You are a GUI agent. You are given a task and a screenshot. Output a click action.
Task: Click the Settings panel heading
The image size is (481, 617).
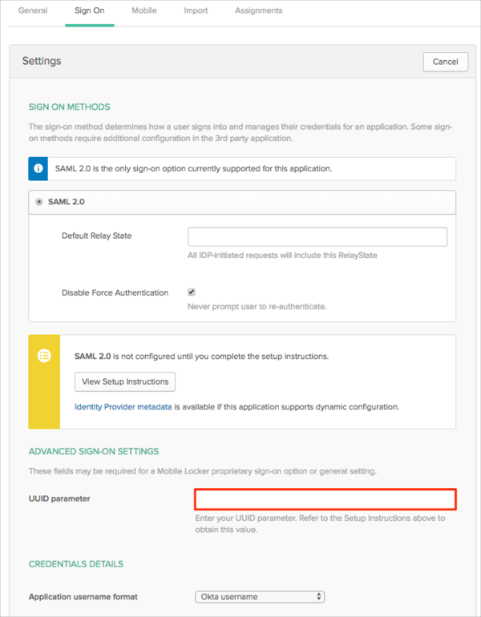(42, 61)
